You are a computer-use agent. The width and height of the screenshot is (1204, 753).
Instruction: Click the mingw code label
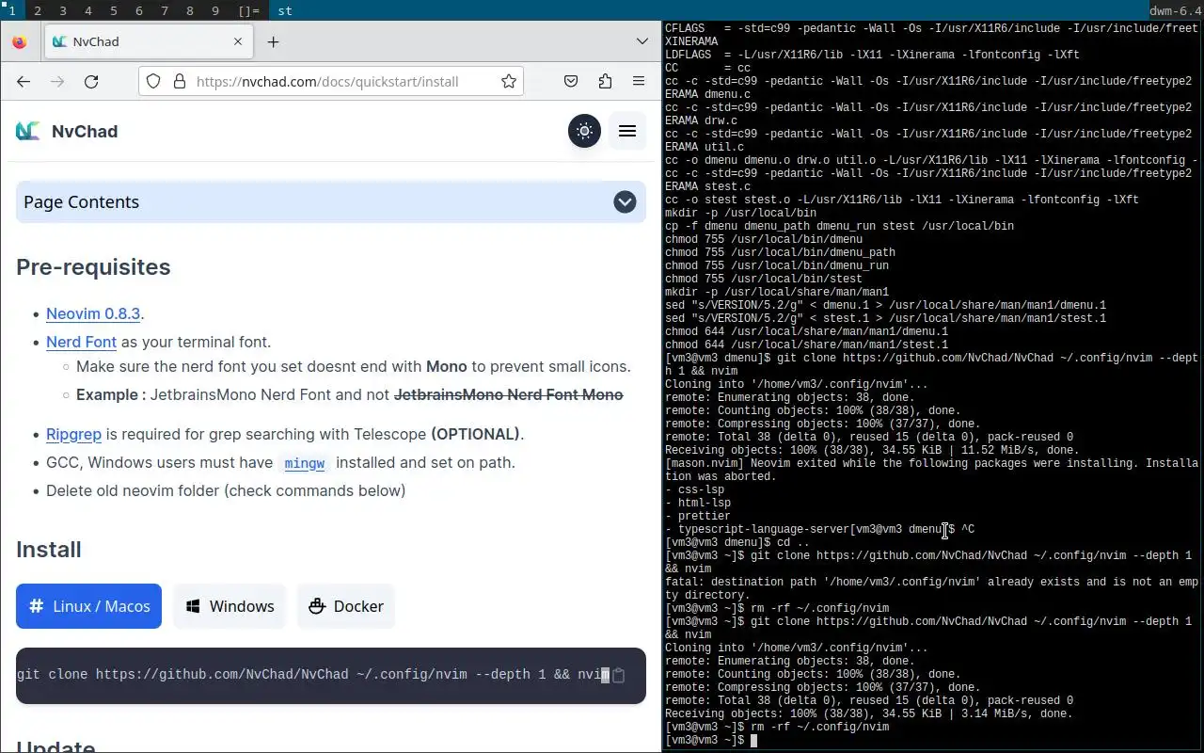(x=305, y=463)
